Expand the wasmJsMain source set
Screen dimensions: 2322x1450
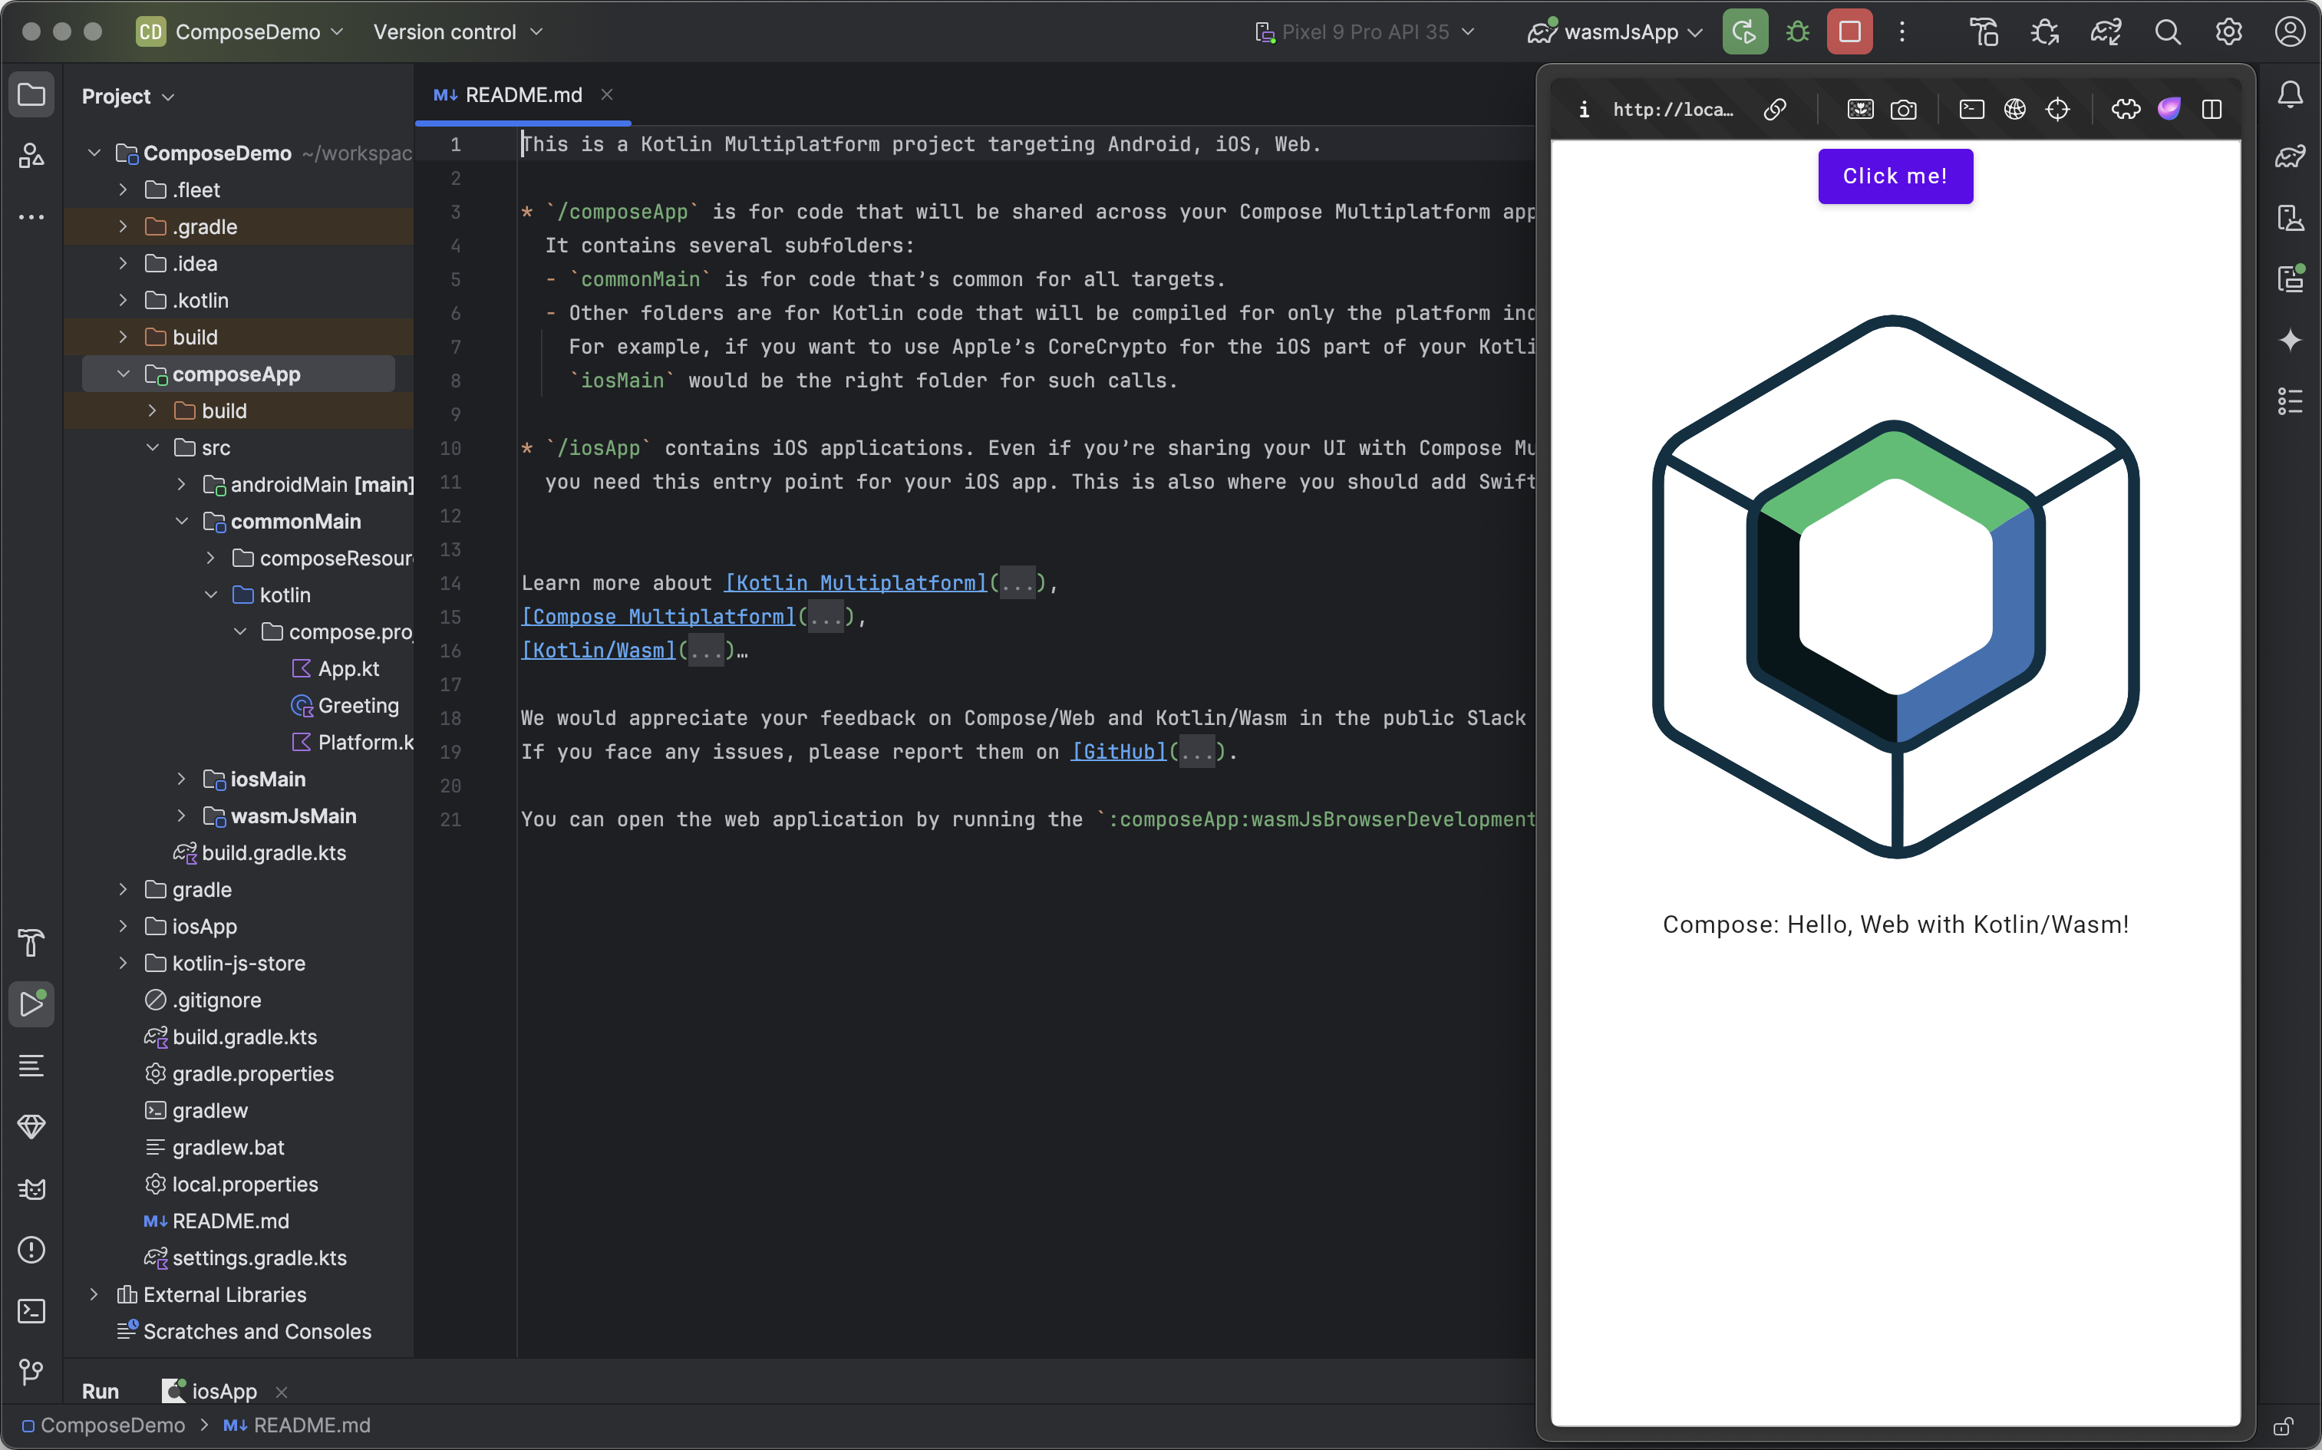pos(181,816)
